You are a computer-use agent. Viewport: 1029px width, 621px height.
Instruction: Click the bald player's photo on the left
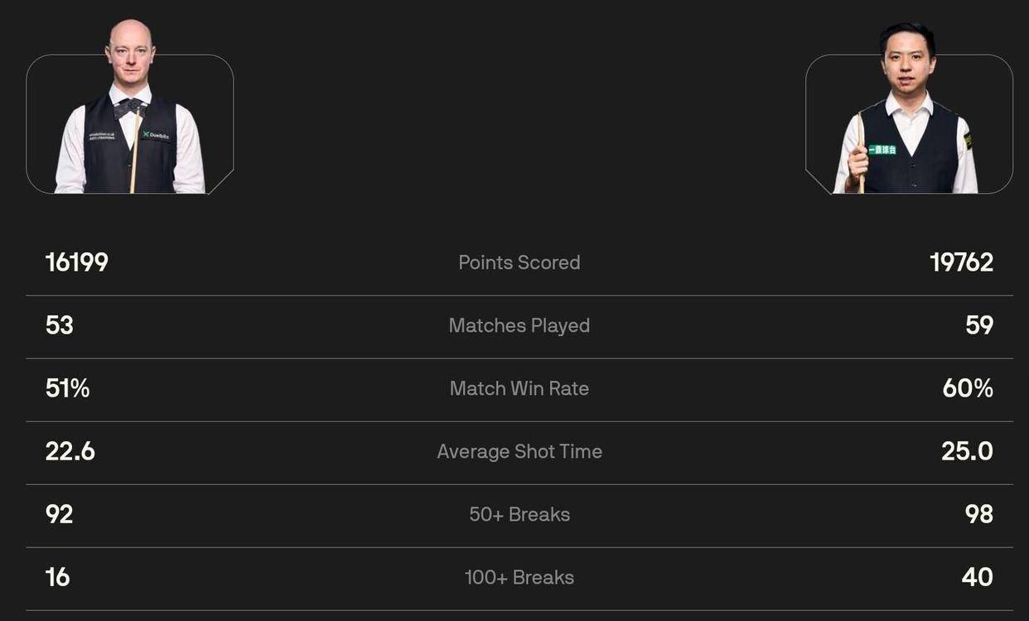130,116
